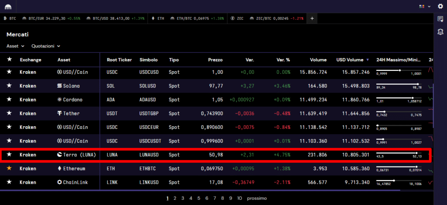Click the Kraken icon beside BTC/EUR ticker
Viewport: 447px width, 205px height.
(x=24, y=18)
